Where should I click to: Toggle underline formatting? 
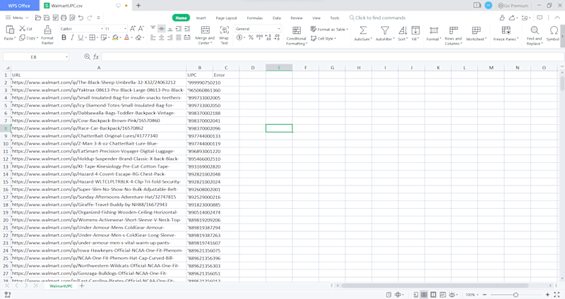tap(81, 37)
